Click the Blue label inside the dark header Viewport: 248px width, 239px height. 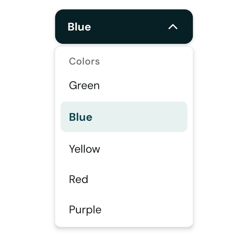[79, 27]
